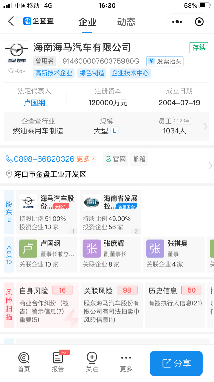Open person card 张庶辉 副董事长

pos(110,254)
